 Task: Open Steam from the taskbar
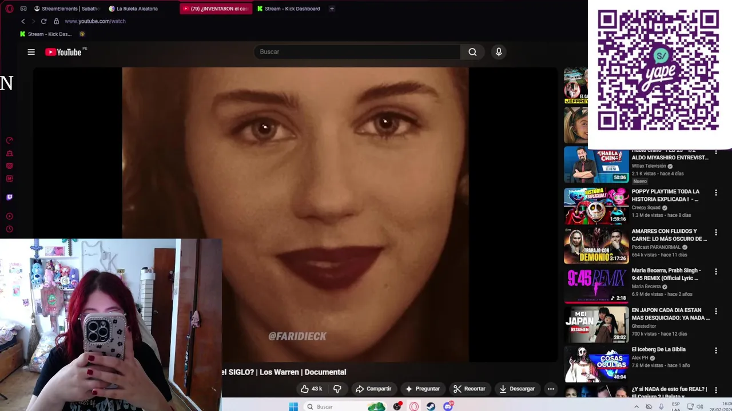point(431,406)
